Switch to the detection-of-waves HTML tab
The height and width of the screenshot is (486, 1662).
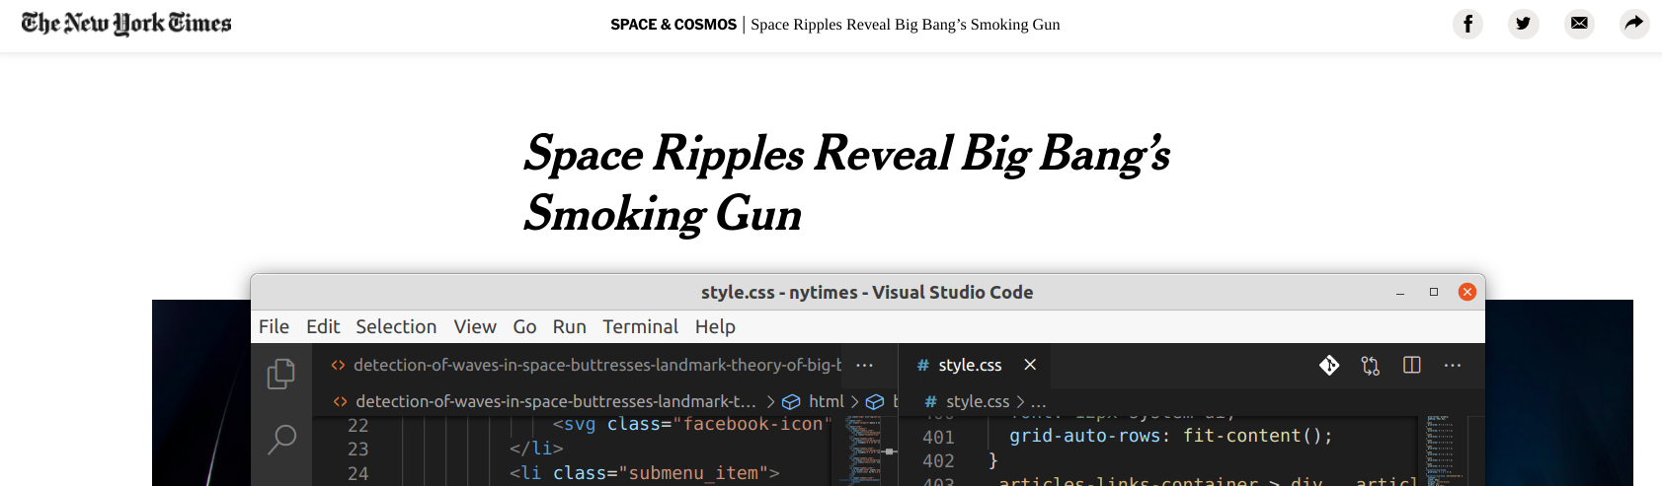(x=588, y=365)
